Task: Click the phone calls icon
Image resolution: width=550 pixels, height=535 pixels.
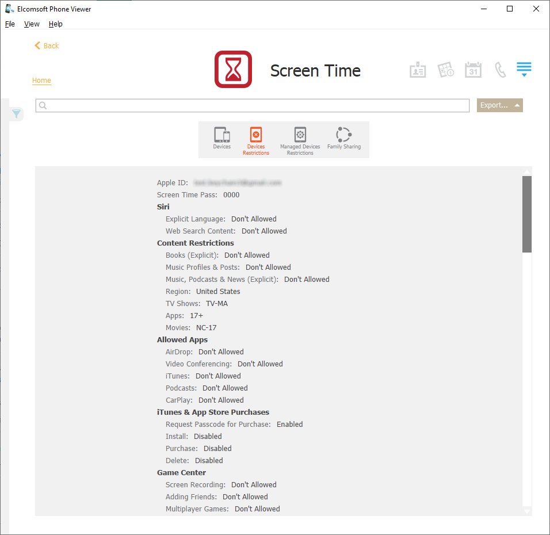Action: 501,70
